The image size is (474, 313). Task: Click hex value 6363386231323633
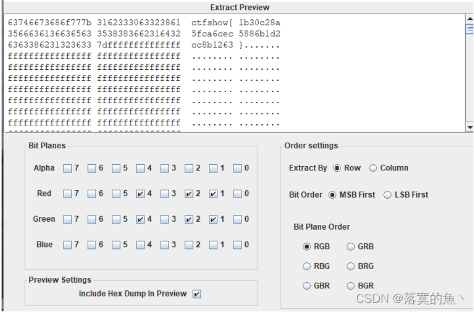click(x=49, y=45)
